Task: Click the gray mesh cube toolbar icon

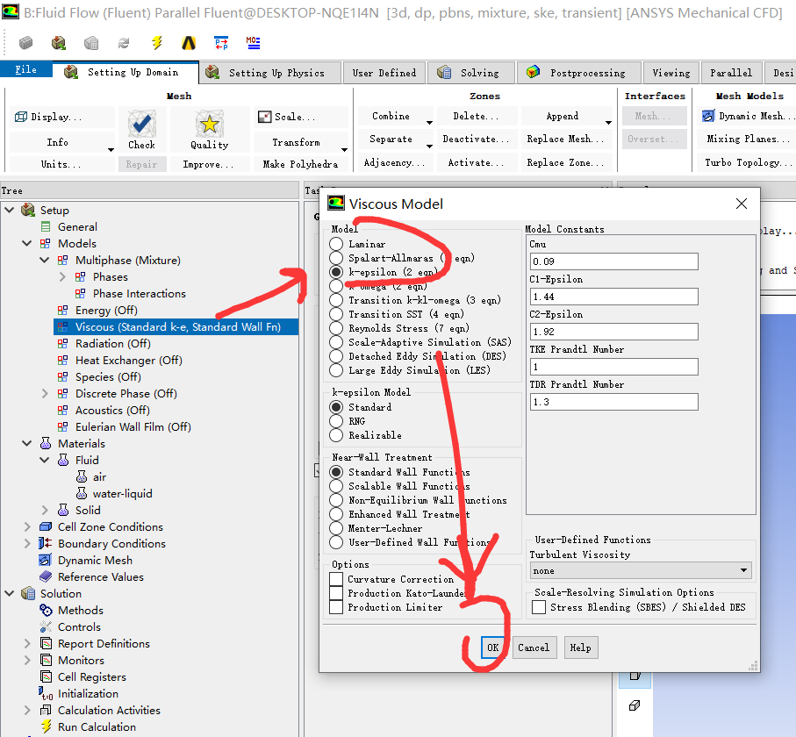Action: point(26,43)
